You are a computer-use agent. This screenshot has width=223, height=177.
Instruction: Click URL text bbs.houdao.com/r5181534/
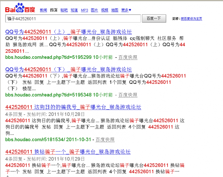35,140
